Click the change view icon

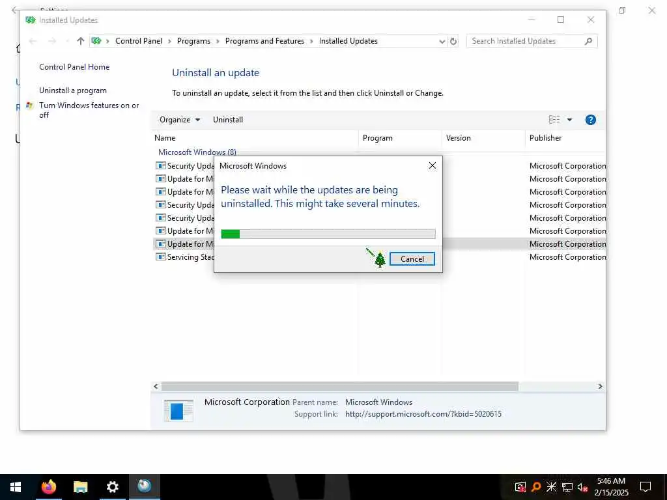pyautogui.click(x=554, y=120)
